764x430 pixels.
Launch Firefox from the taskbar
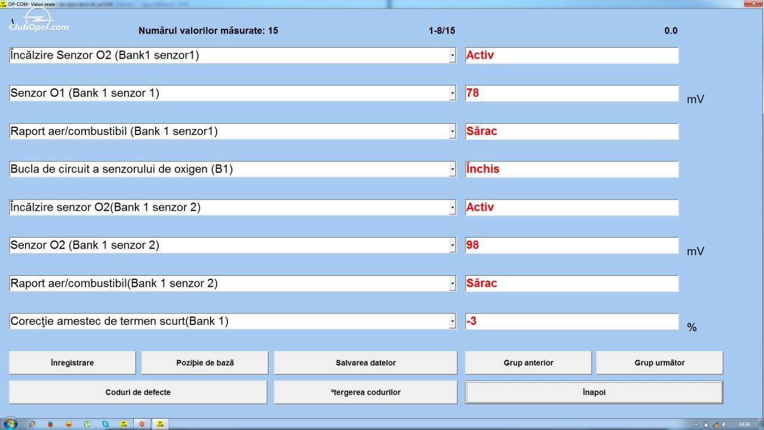[50, 424]
